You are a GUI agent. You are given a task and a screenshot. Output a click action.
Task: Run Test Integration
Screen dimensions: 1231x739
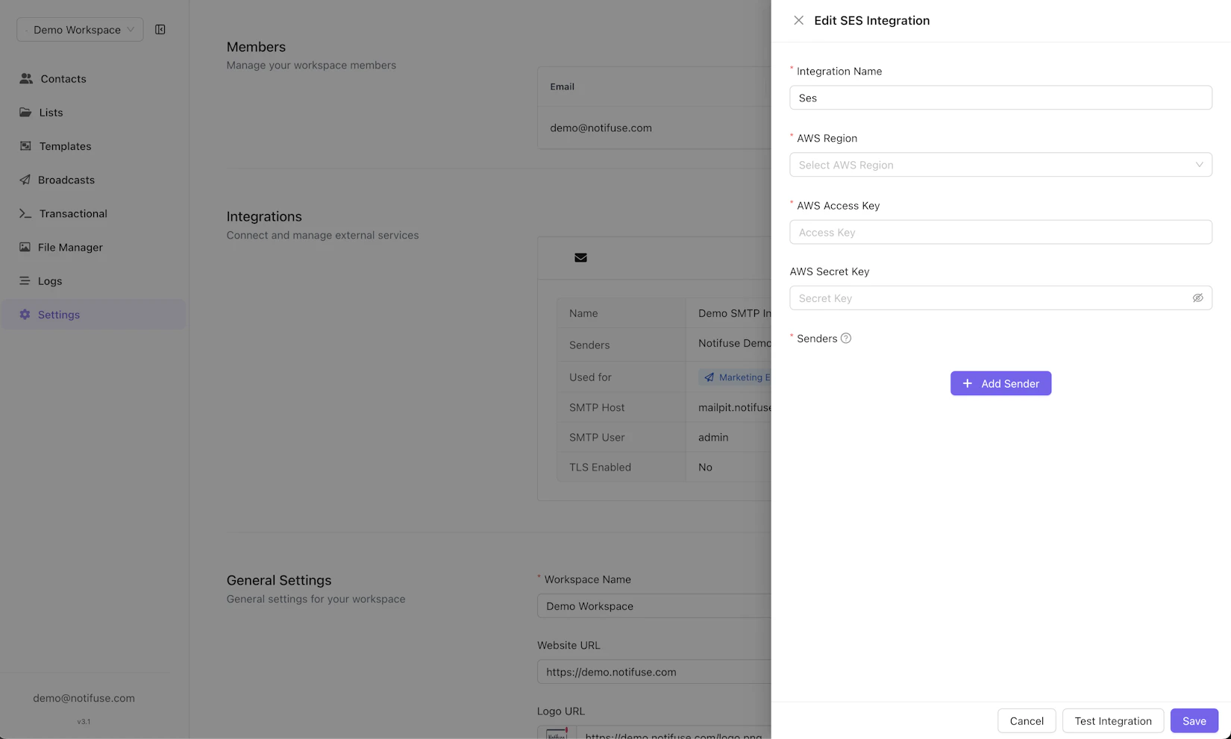click(x=1113, y=720)
